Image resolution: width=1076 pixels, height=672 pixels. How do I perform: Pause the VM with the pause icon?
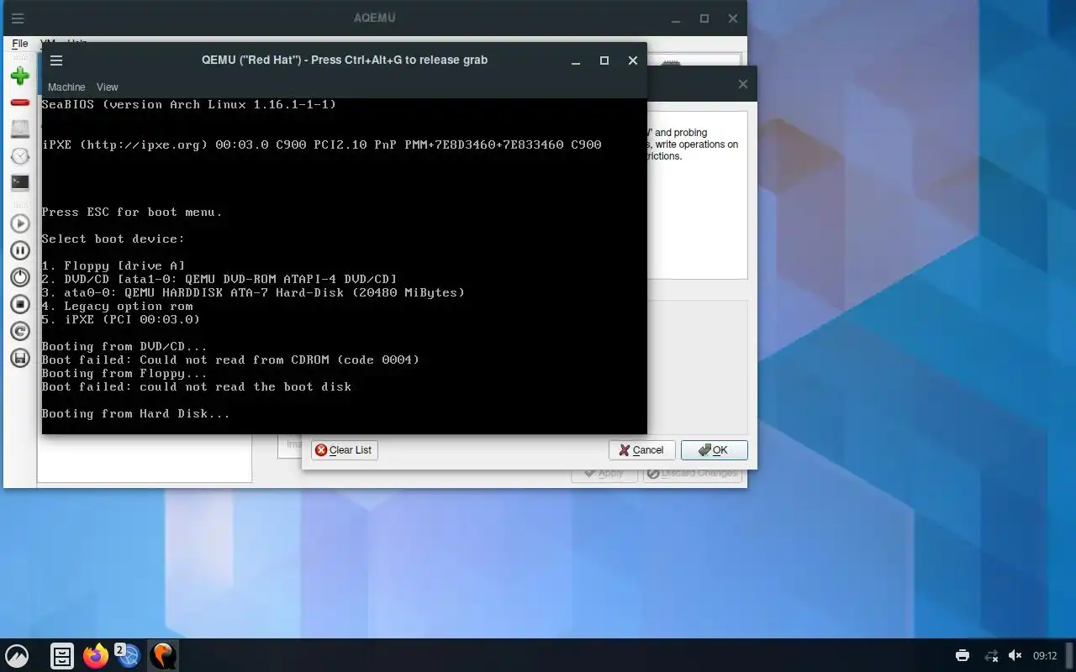(20, 250)
